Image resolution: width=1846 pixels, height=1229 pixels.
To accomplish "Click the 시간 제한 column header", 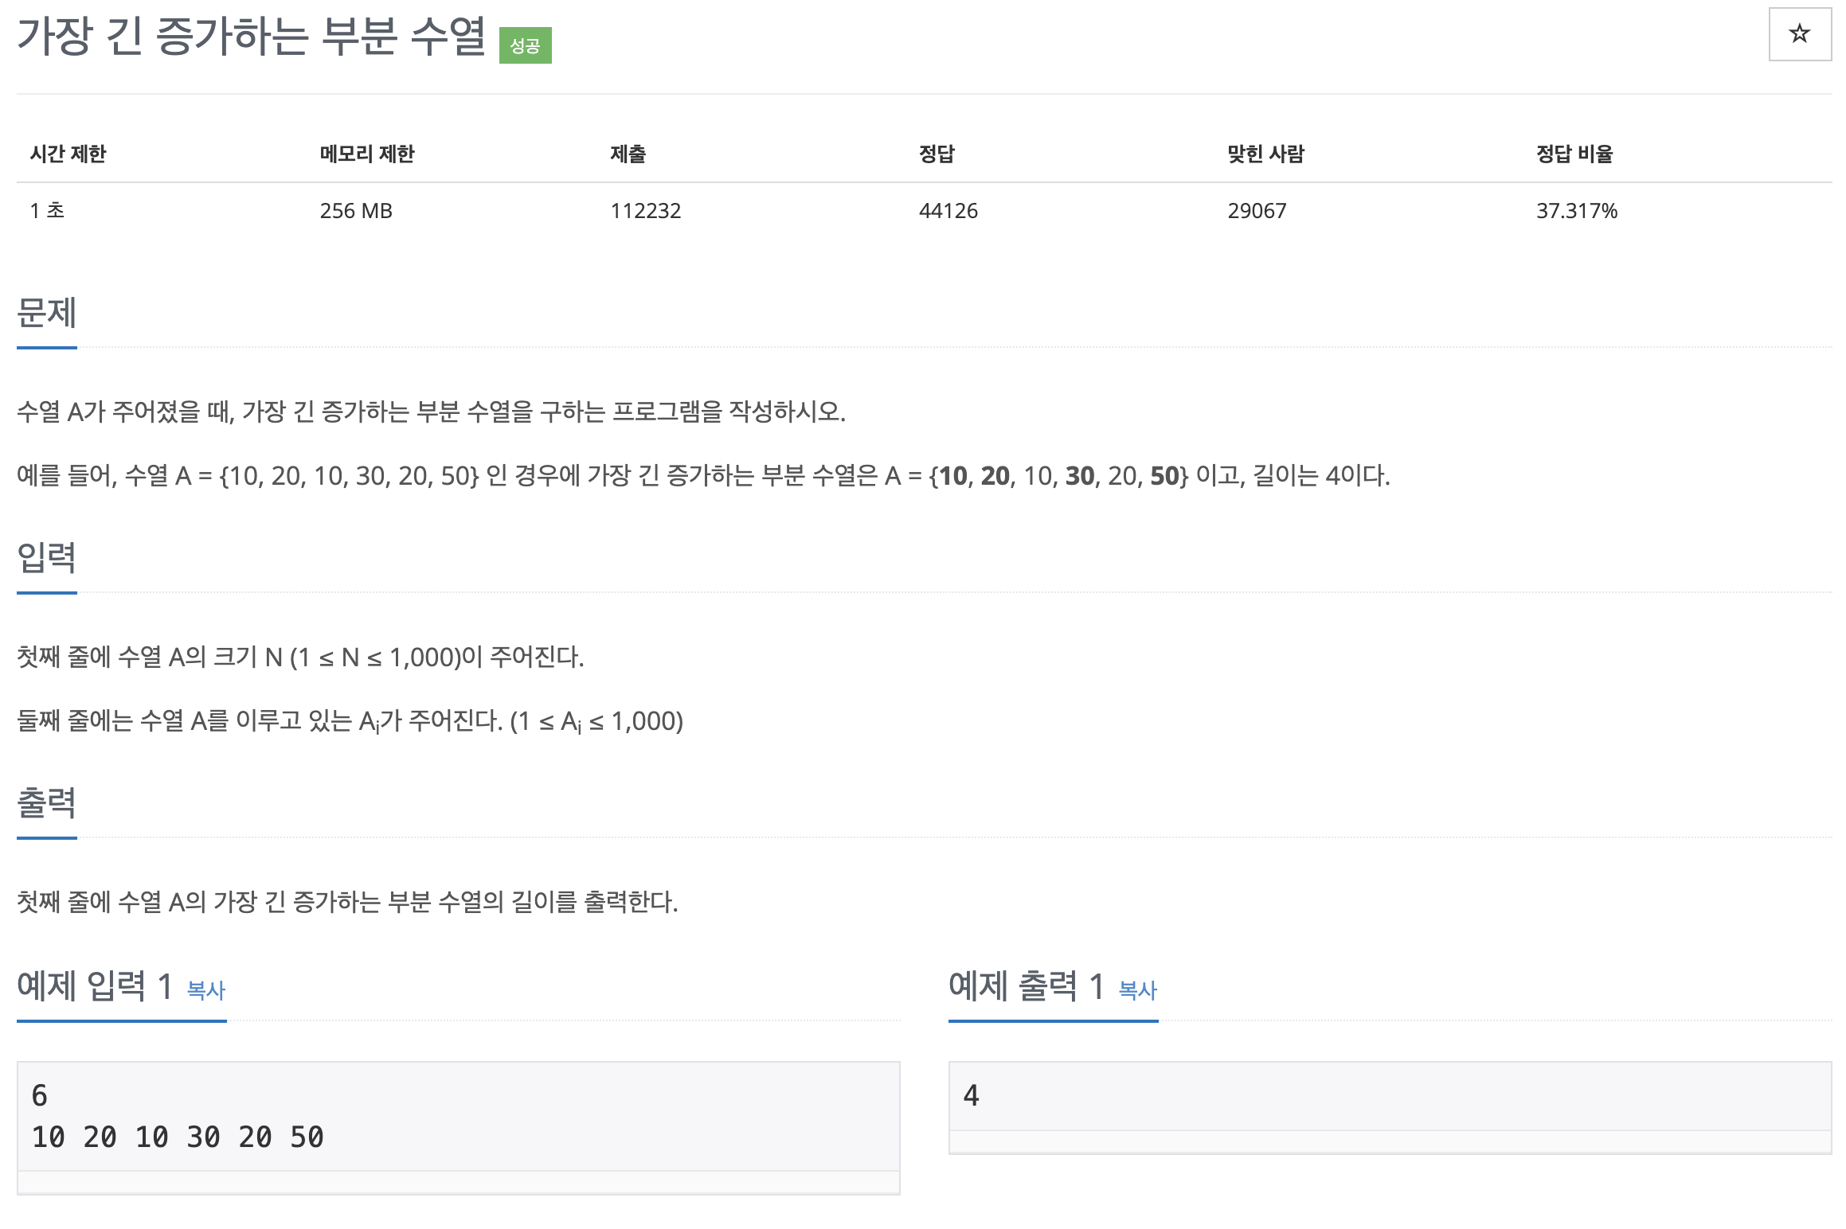I will tap(68, 154).
